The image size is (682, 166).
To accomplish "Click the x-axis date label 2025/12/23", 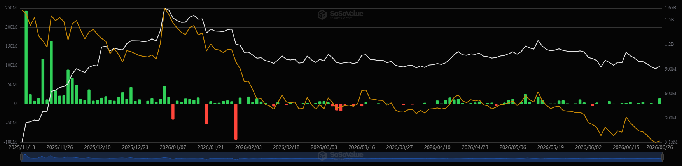I will click(x=135, y=147).
